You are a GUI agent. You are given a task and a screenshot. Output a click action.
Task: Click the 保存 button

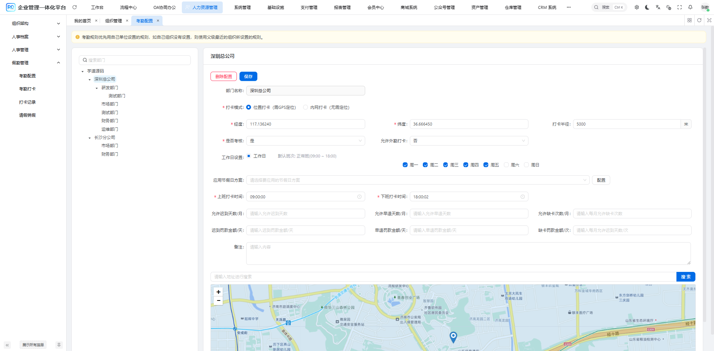(248, 77)
